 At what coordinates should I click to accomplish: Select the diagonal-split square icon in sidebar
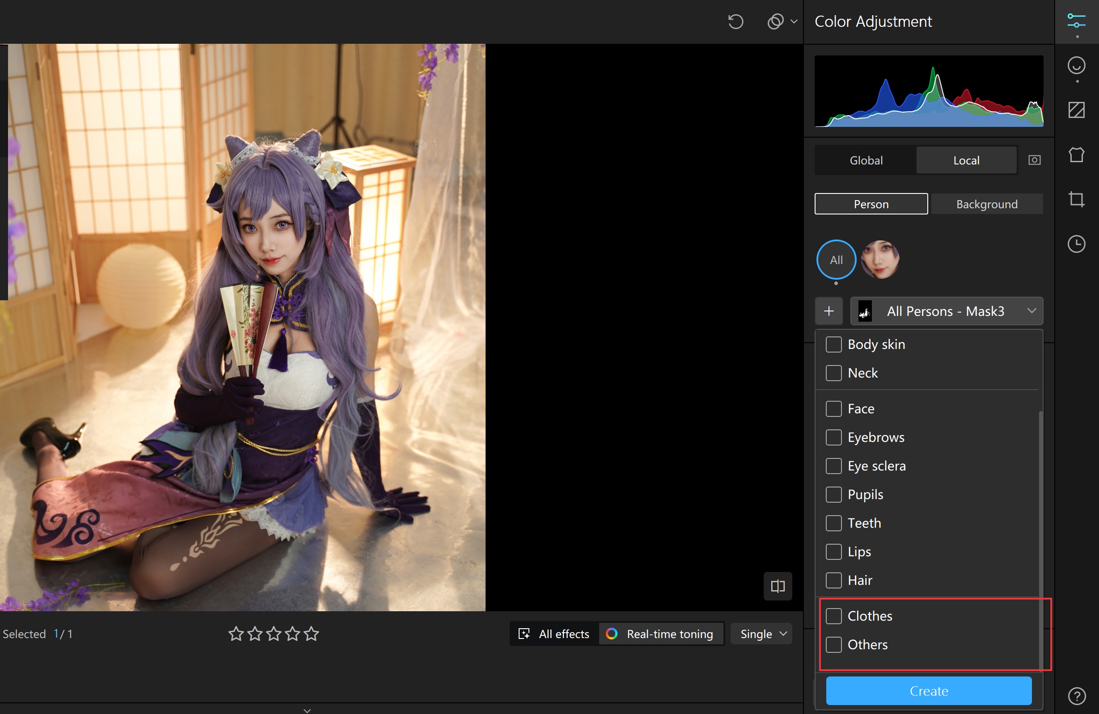click(x=1076, y=110)
